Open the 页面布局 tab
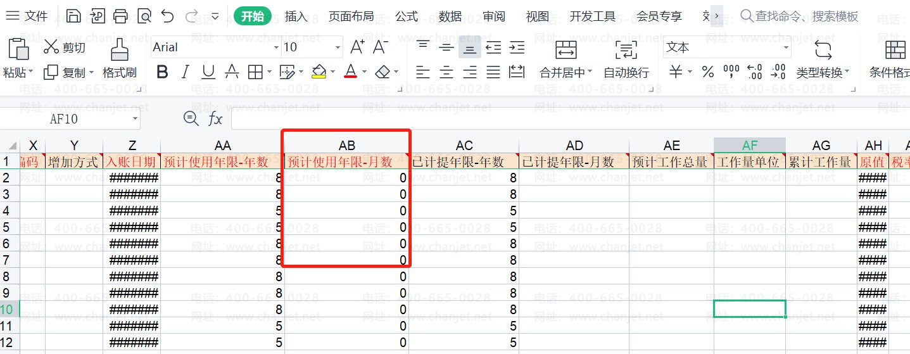 [x=351, y=16]
